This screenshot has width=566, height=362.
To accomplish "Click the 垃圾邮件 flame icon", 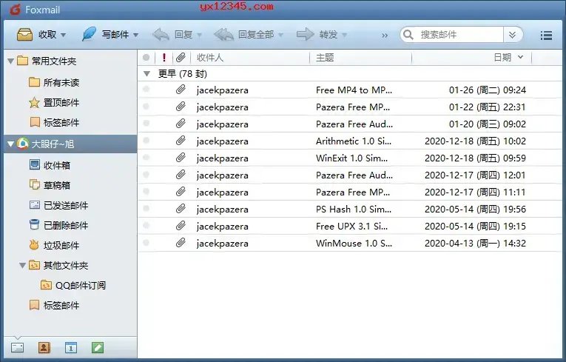I will pos(34,245).
